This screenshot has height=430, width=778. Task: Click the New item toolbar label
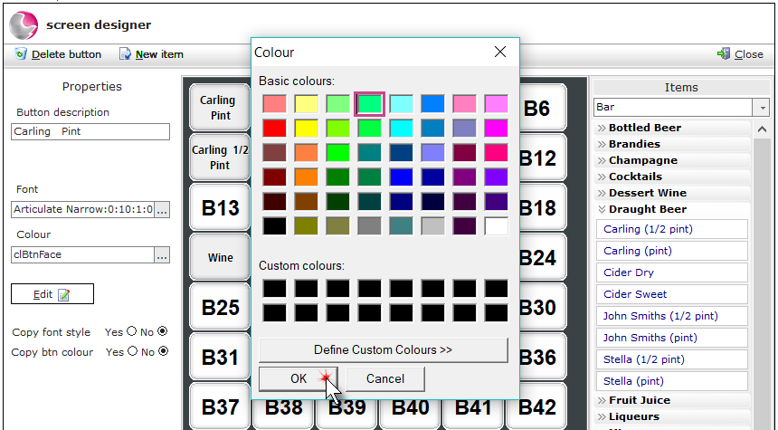pos(159,54)
